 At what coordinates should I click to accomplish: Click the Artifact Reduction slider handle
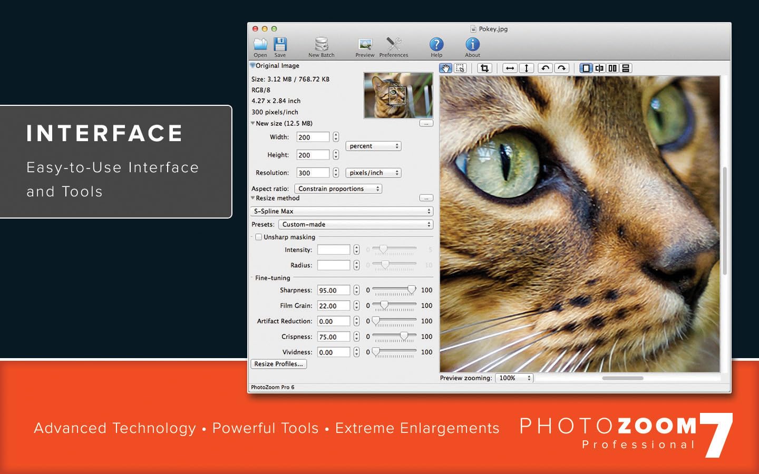click(376, 321)
